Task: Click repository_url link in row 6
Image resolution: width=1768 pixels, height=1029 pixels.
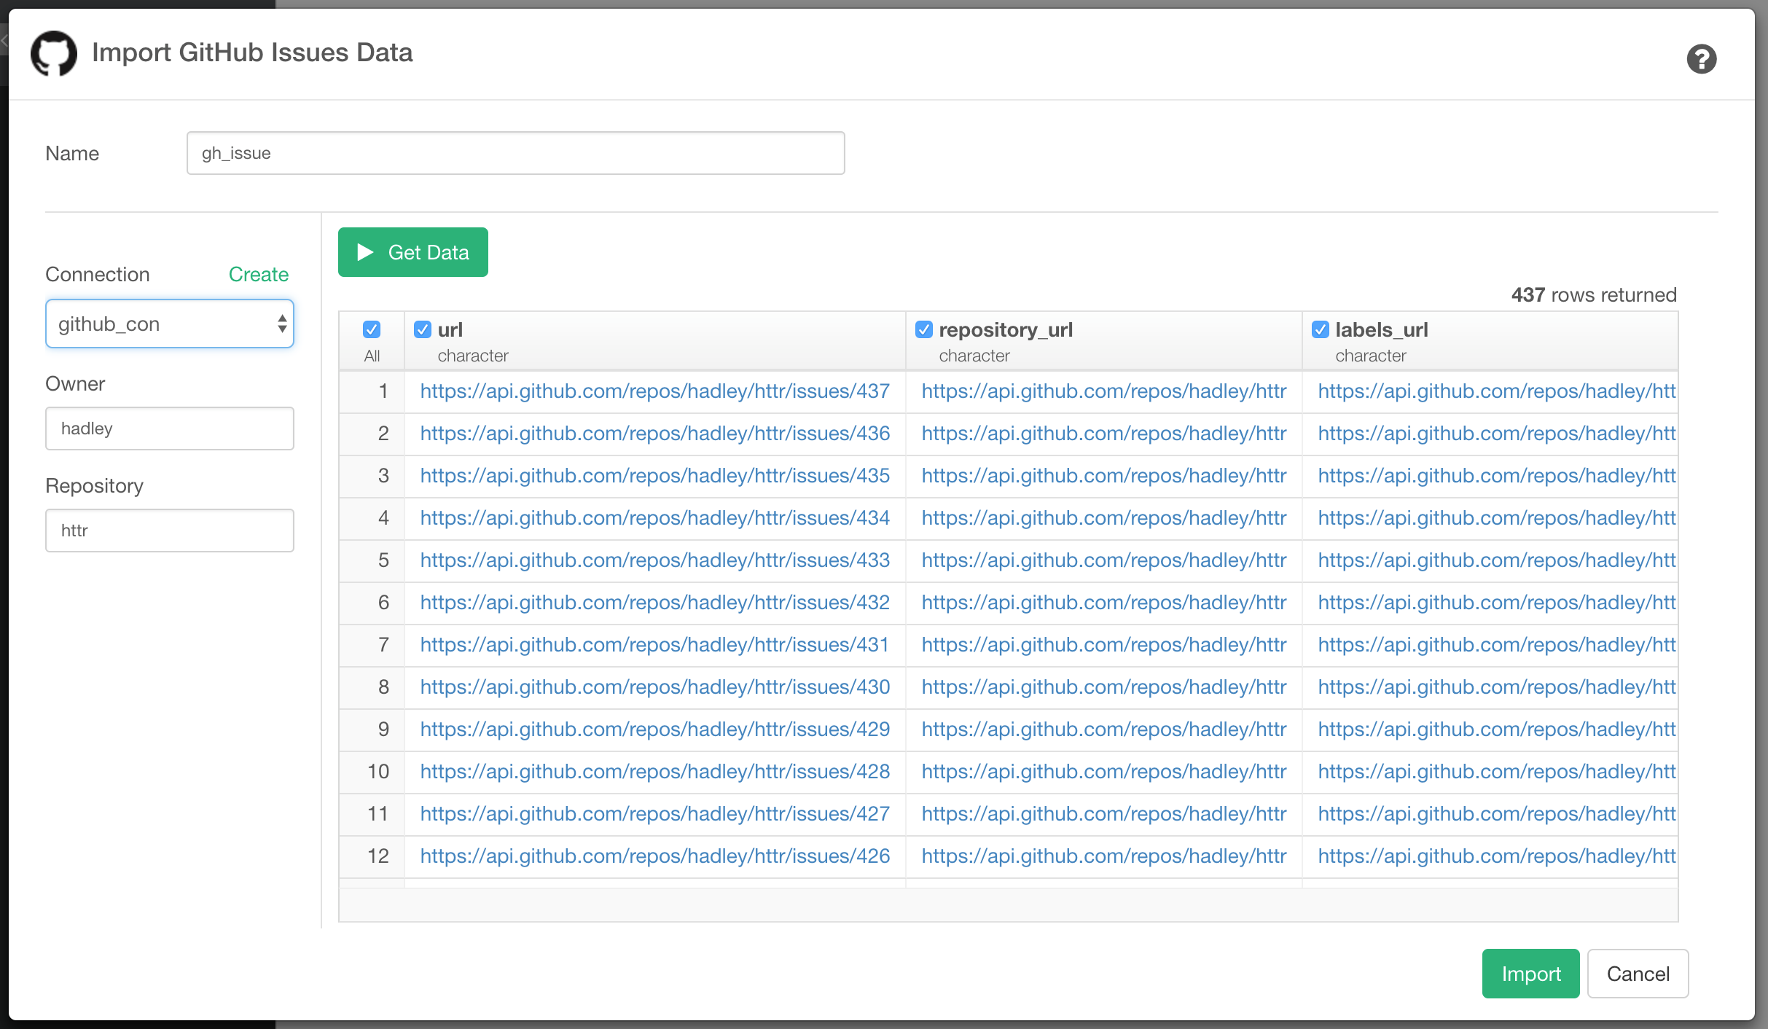Action: pos(1104,603)
